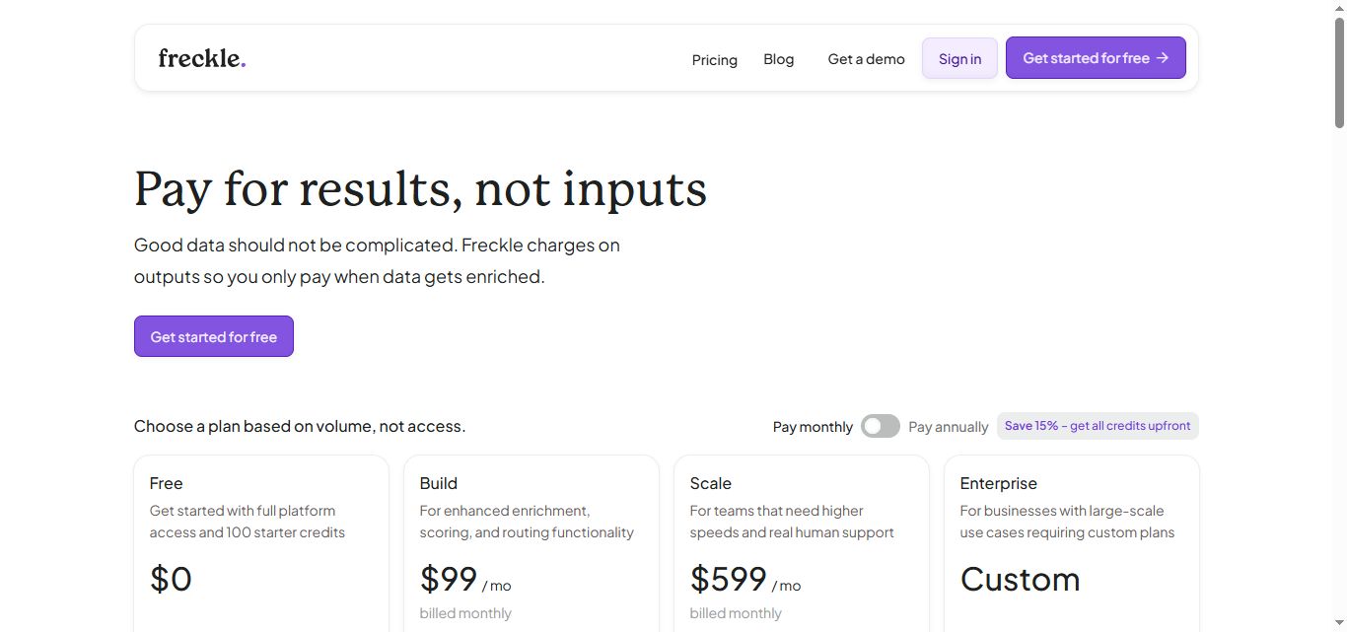
Task: Select the Build plan card
Action: (531, 542)
